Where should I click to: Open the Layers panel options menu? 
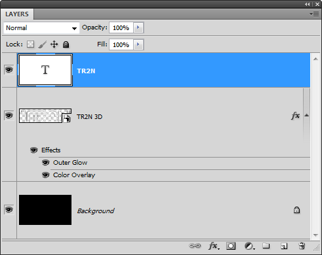point(315,14)
